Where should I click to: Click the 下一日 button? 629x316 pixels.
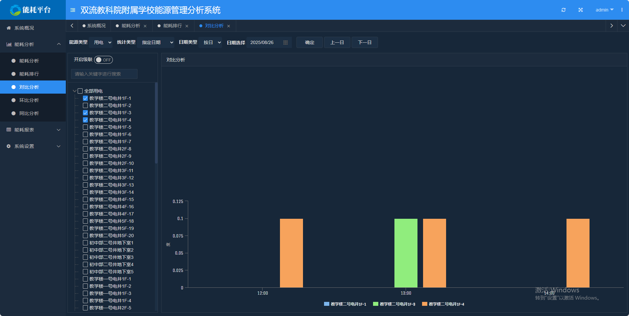[x=365, y=42]
